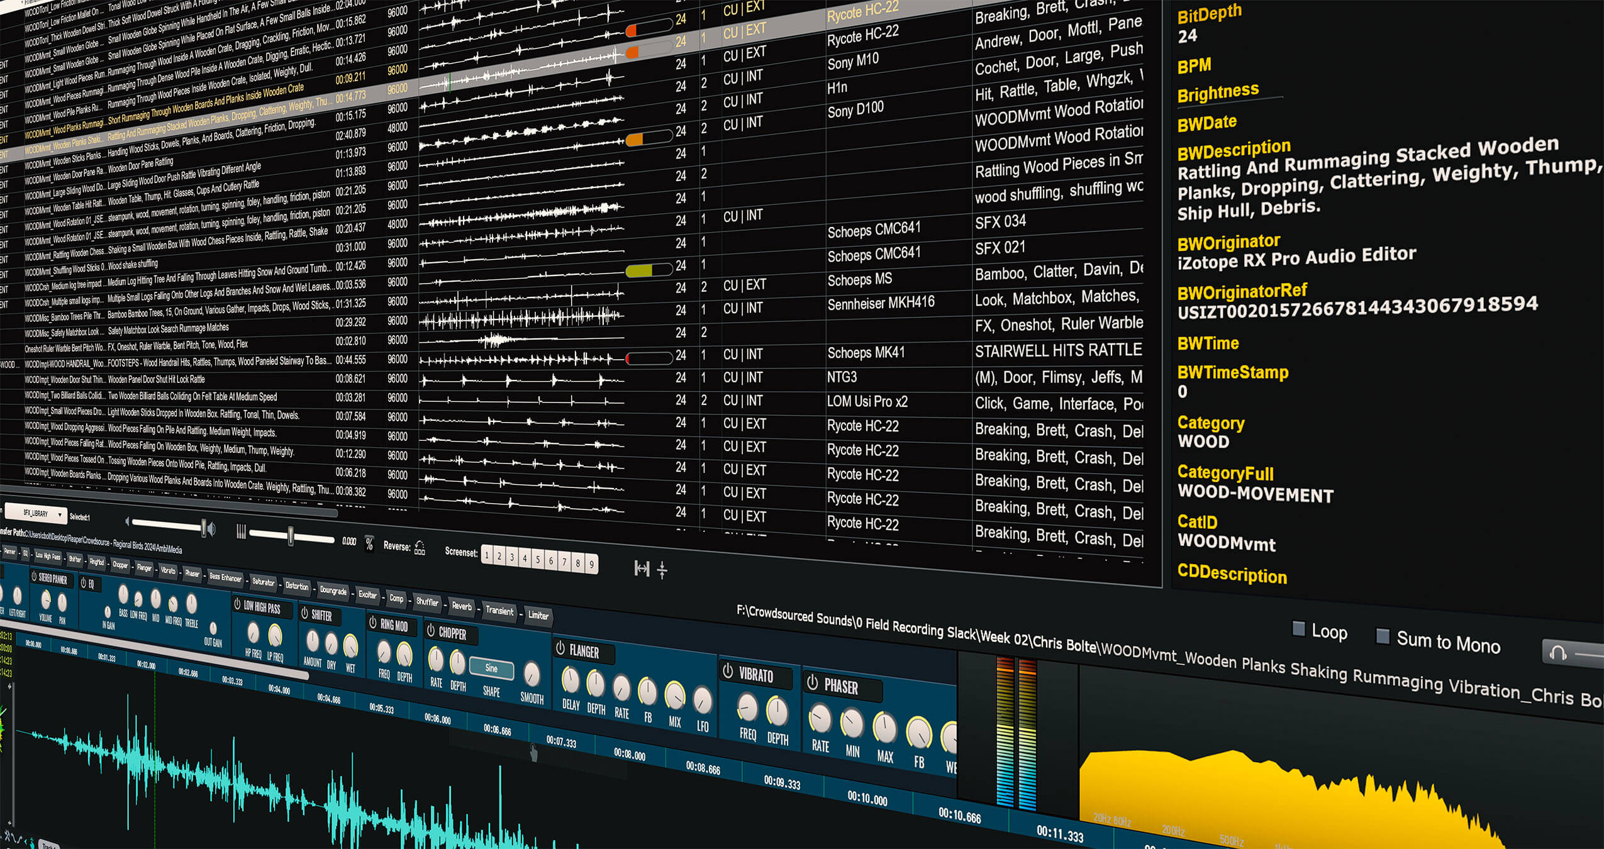Viewport: 1604px width, 849px height.
Task: Toggle the PHASER power icon
Action: coord(813,682)
